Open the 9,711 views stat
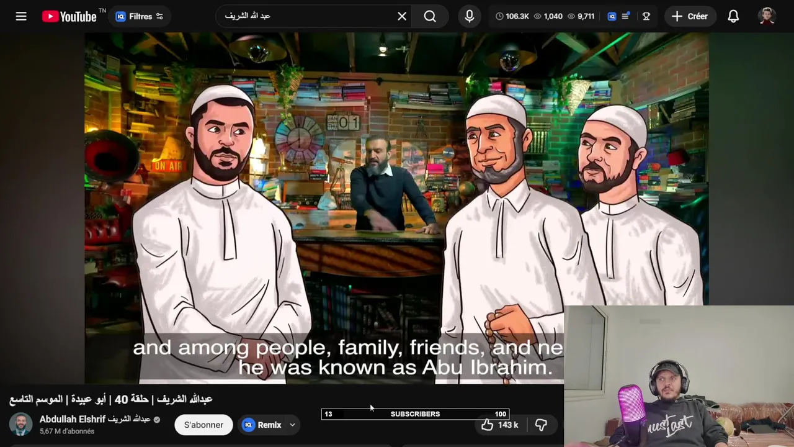This screenshot has height=447, width=794. [x=581, y=16]
